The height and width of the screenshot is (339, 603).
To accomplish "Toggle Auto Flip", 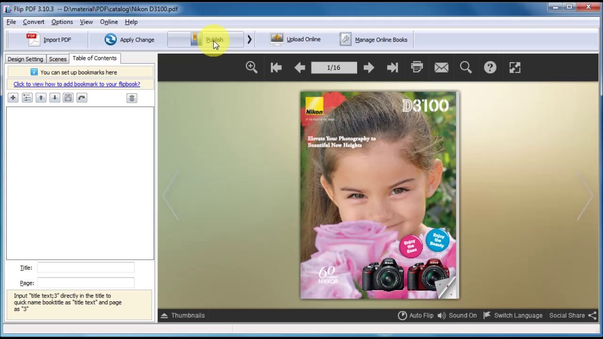I will pos(416,315).
